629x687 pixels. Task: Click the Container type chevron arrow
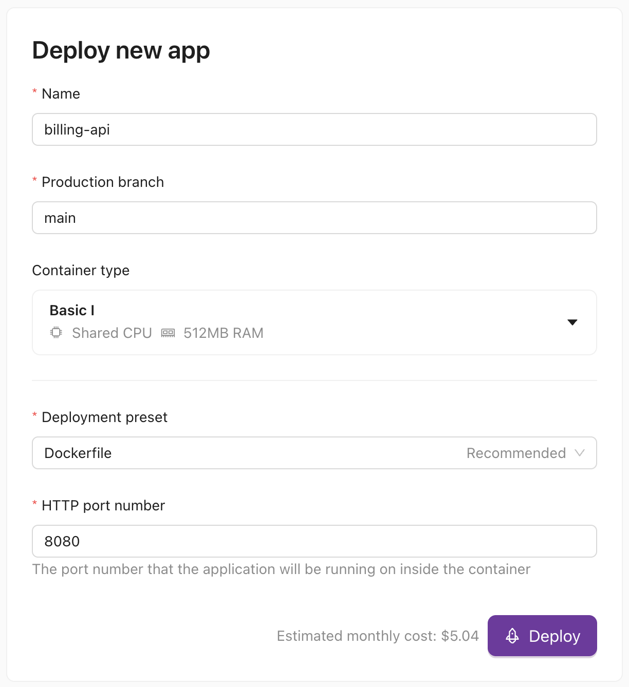coord(572,322)
